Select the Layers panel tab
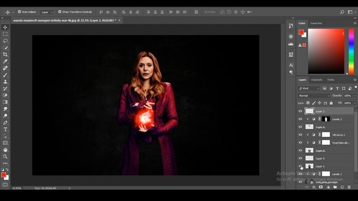Screen dimensions: 358x201 point(302,80)
